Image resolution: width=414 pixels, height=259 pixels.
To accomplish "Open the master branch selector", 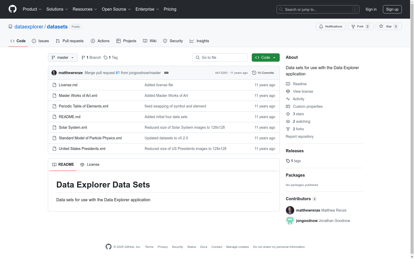I will [63, 57].
